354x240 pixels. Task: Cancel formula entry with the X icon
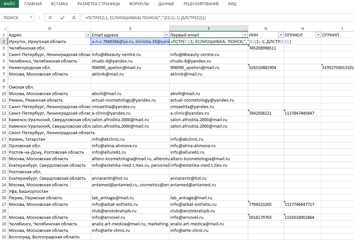(x=50, y=18)
